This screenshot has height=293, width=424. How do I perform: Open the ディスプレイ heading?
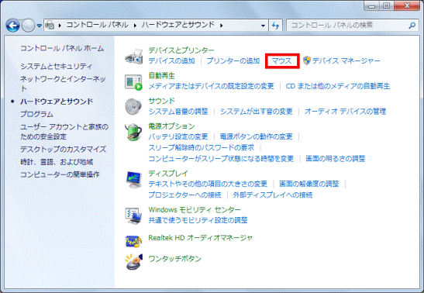168,174
